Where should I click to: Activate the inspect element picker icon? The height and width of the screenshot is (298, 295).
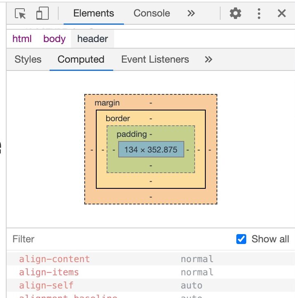coord(20,14)
